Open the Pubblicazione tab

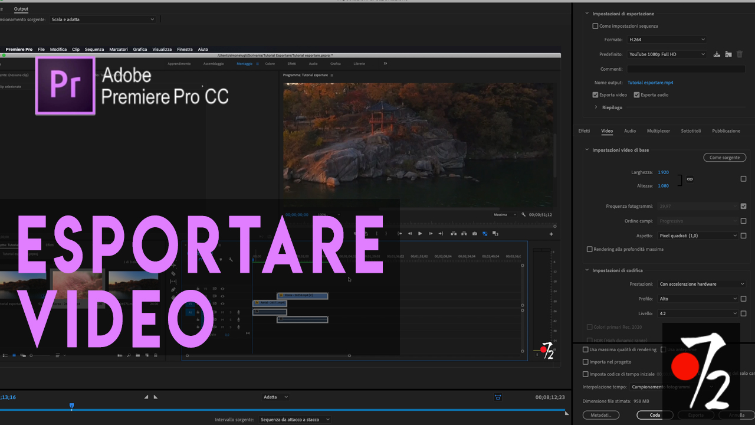click(726, 131)
